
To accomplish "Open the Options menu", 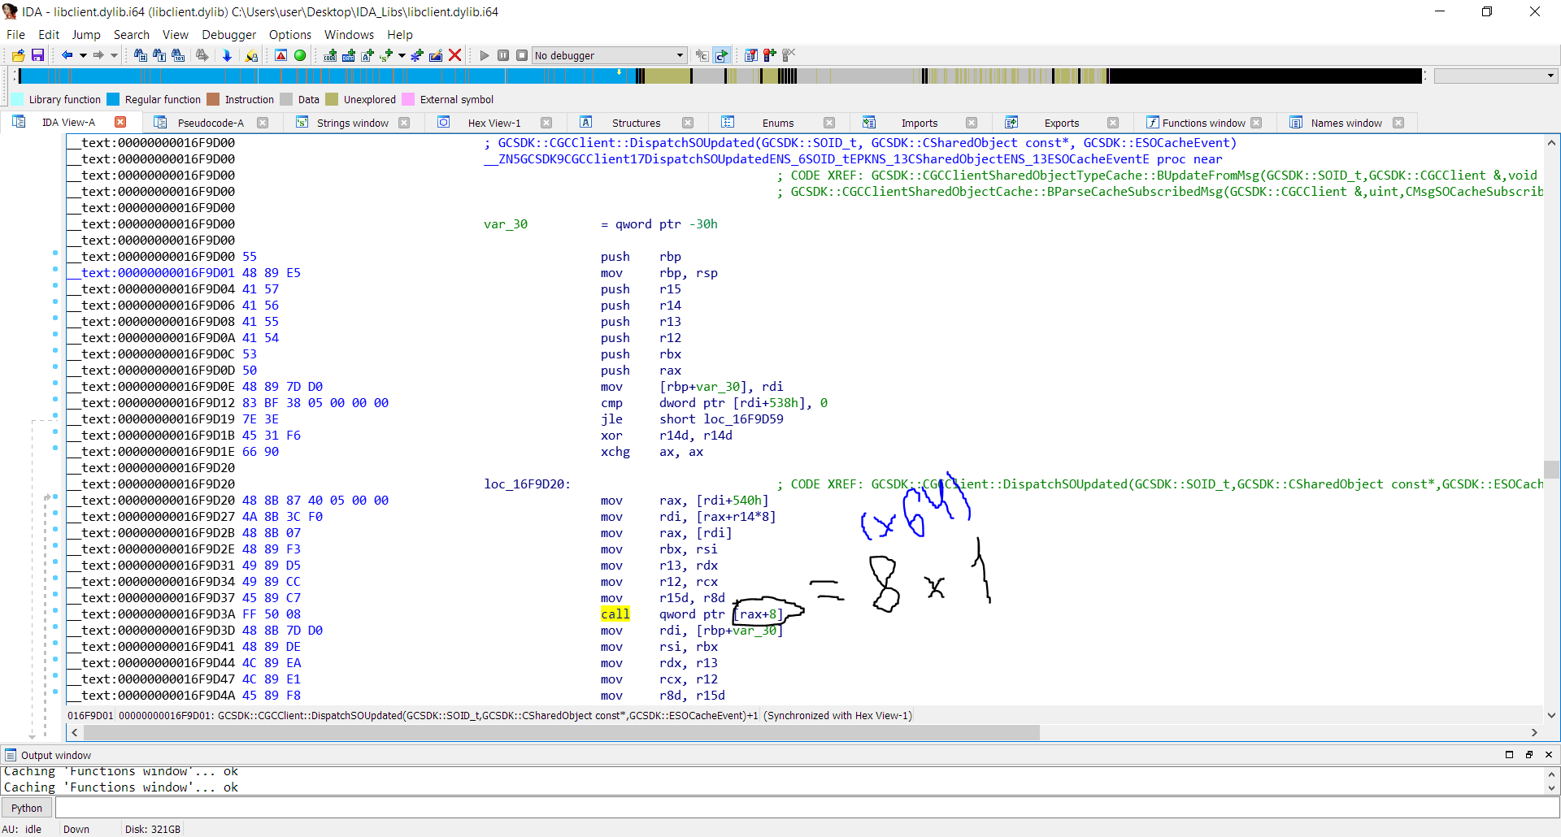I will coord(290,34).
